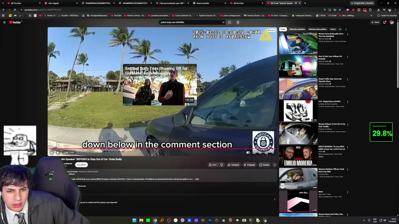The image size is (399, 224).
Task: Clear the YouTube search box text
Action: [x=223, y=22]
